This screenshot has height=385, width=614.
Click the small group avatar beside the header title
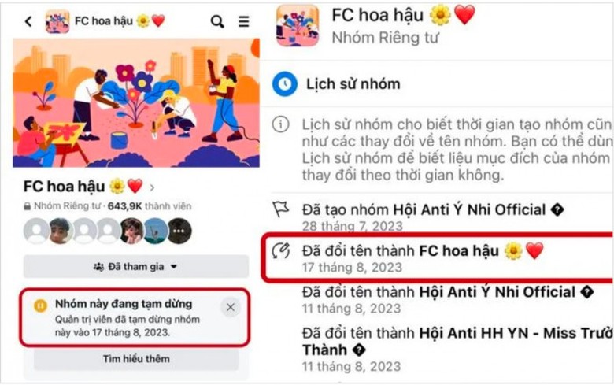tap(57, 21)
